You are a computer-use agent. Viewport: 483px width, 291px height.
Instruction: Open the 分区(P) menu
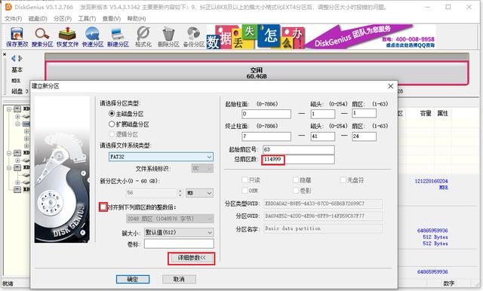(63, 19)
